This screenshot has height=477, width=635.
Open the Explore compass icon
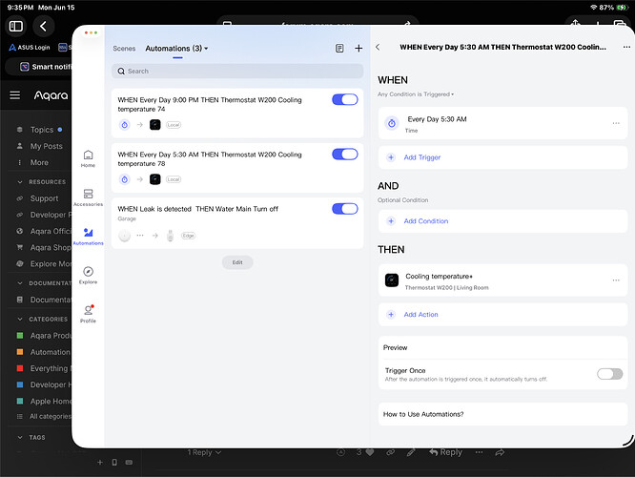[88, 275]
